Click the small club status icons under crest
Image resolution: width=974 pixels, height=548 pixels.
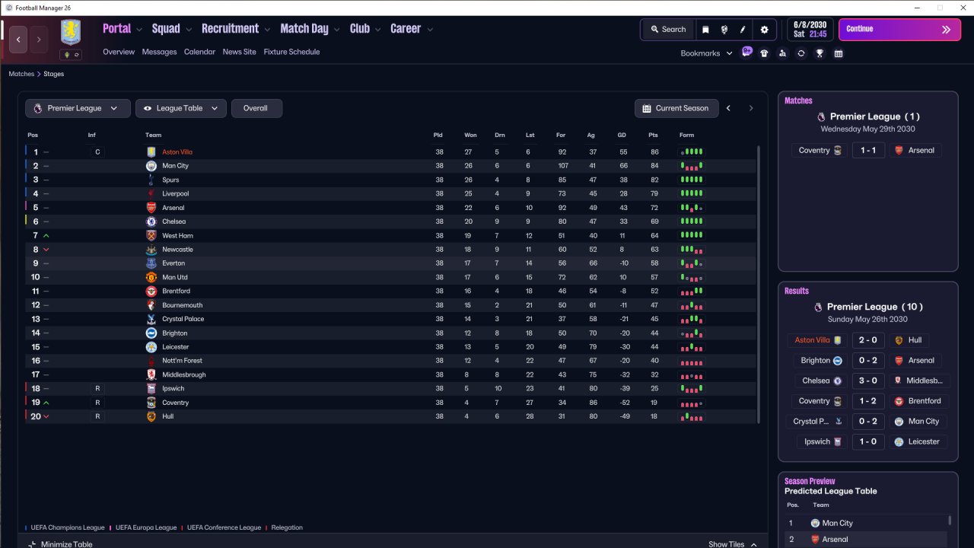[x=71, y=55]
